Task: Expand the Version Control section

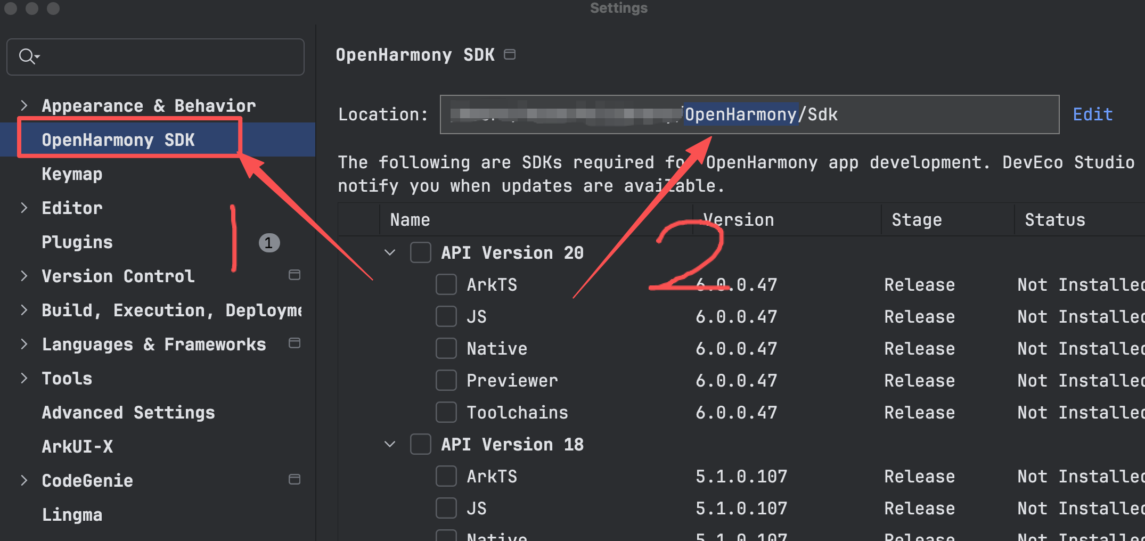Action: 23,276
